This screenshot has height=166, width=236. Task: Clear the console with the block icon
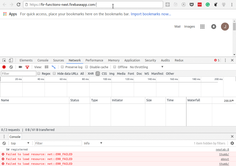(x=4, y=143)
